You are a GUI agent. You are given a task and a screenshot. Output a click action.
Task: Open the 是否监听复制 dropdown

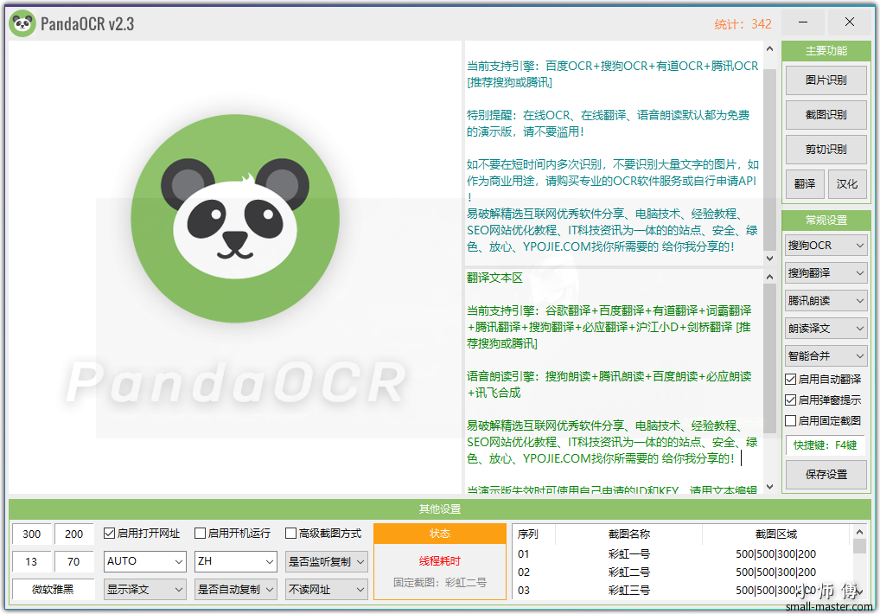pos(327,561)
